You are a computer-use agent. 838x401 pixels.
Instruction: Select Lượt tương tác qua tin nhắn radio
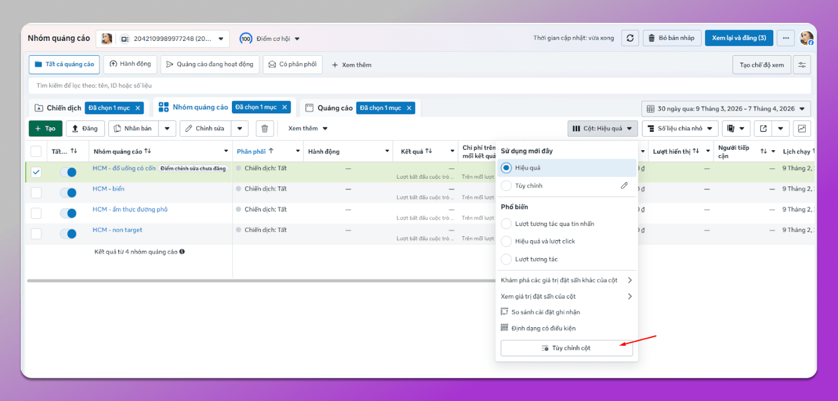pos(506,224)
